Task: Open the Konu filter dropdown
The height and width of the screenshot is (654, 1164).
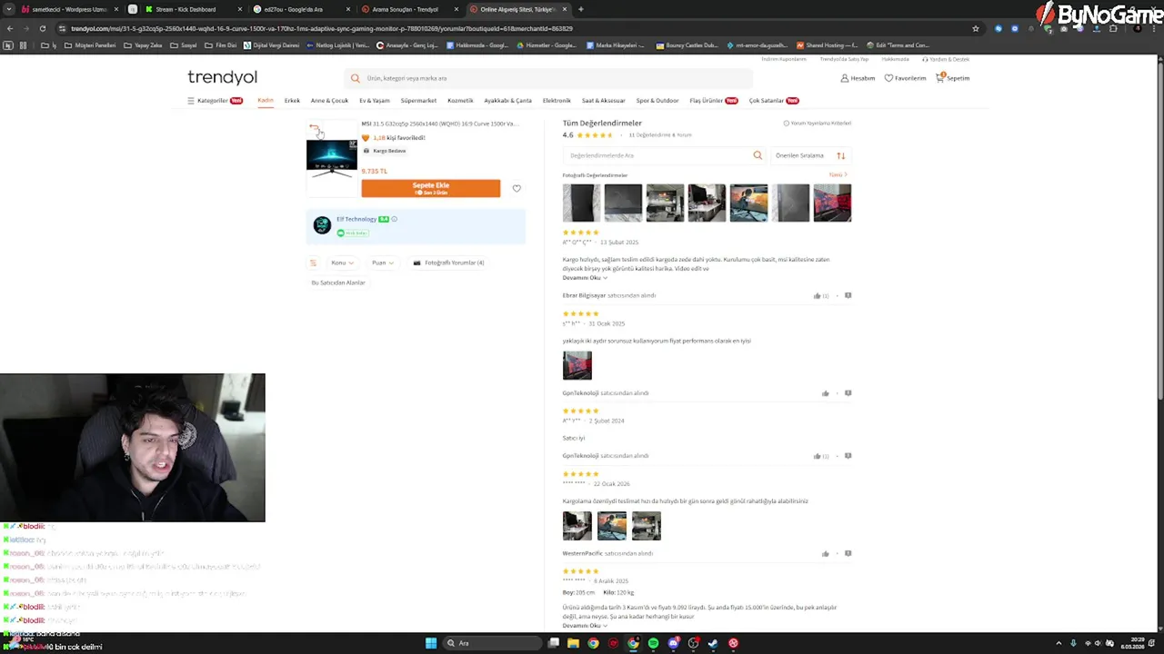Action: click(x=342, y=263)
